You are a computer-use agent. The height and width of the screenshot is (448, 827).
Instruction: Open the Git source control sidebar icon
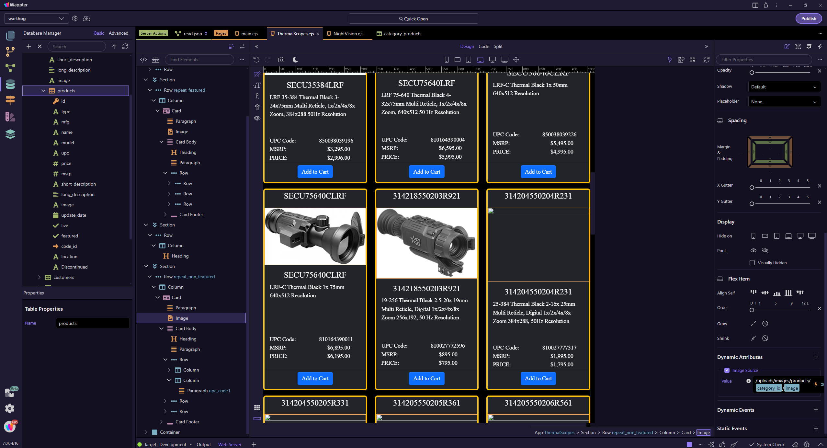(x=10, y=52)
